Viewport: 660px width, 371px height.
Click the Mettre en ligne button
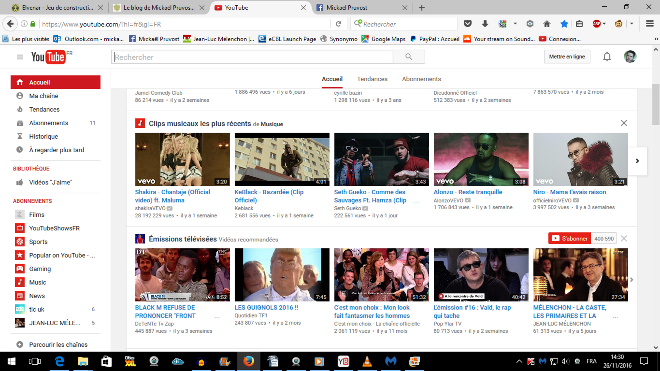[x=567, y=57]
